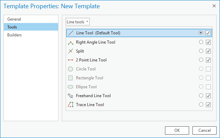Image resolution: width=220 pixels, height=138 pixels.
Task: Open the Line tools dropdown
Action: pos(78,22)
